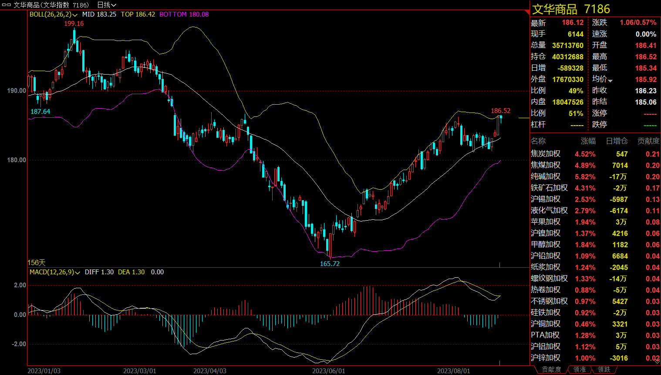Sort list by 涨幅 column header
Image resolution: width=661 pixels, height=375 pixels.
[x=588, y=141]
